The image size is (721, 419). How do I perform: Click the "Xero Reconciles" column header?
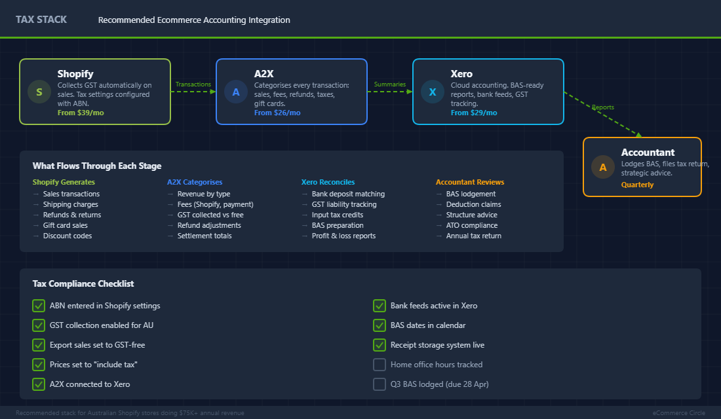pyautogui.click(x=328, y=182)
